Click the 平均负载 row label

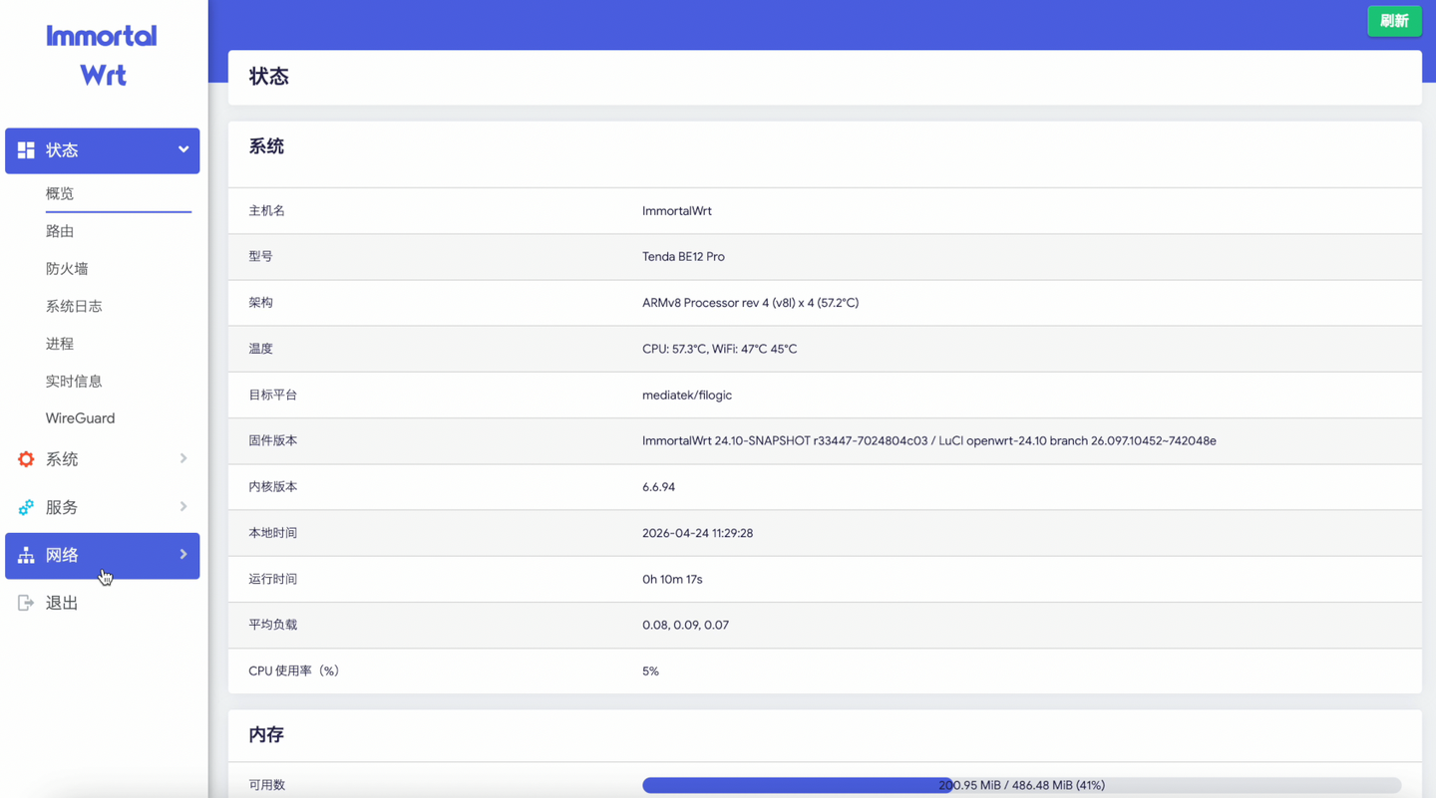273,625
